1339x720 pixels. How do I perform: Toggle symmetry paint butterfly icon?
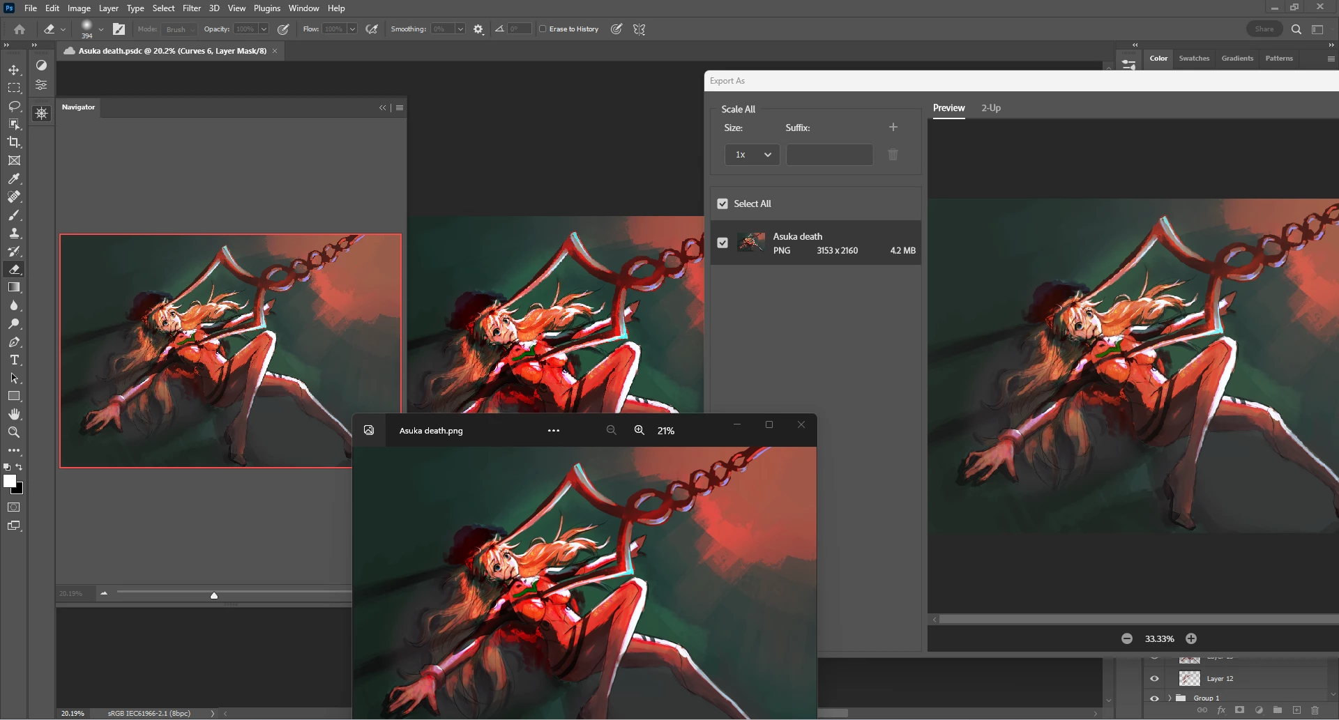point(639,29)
